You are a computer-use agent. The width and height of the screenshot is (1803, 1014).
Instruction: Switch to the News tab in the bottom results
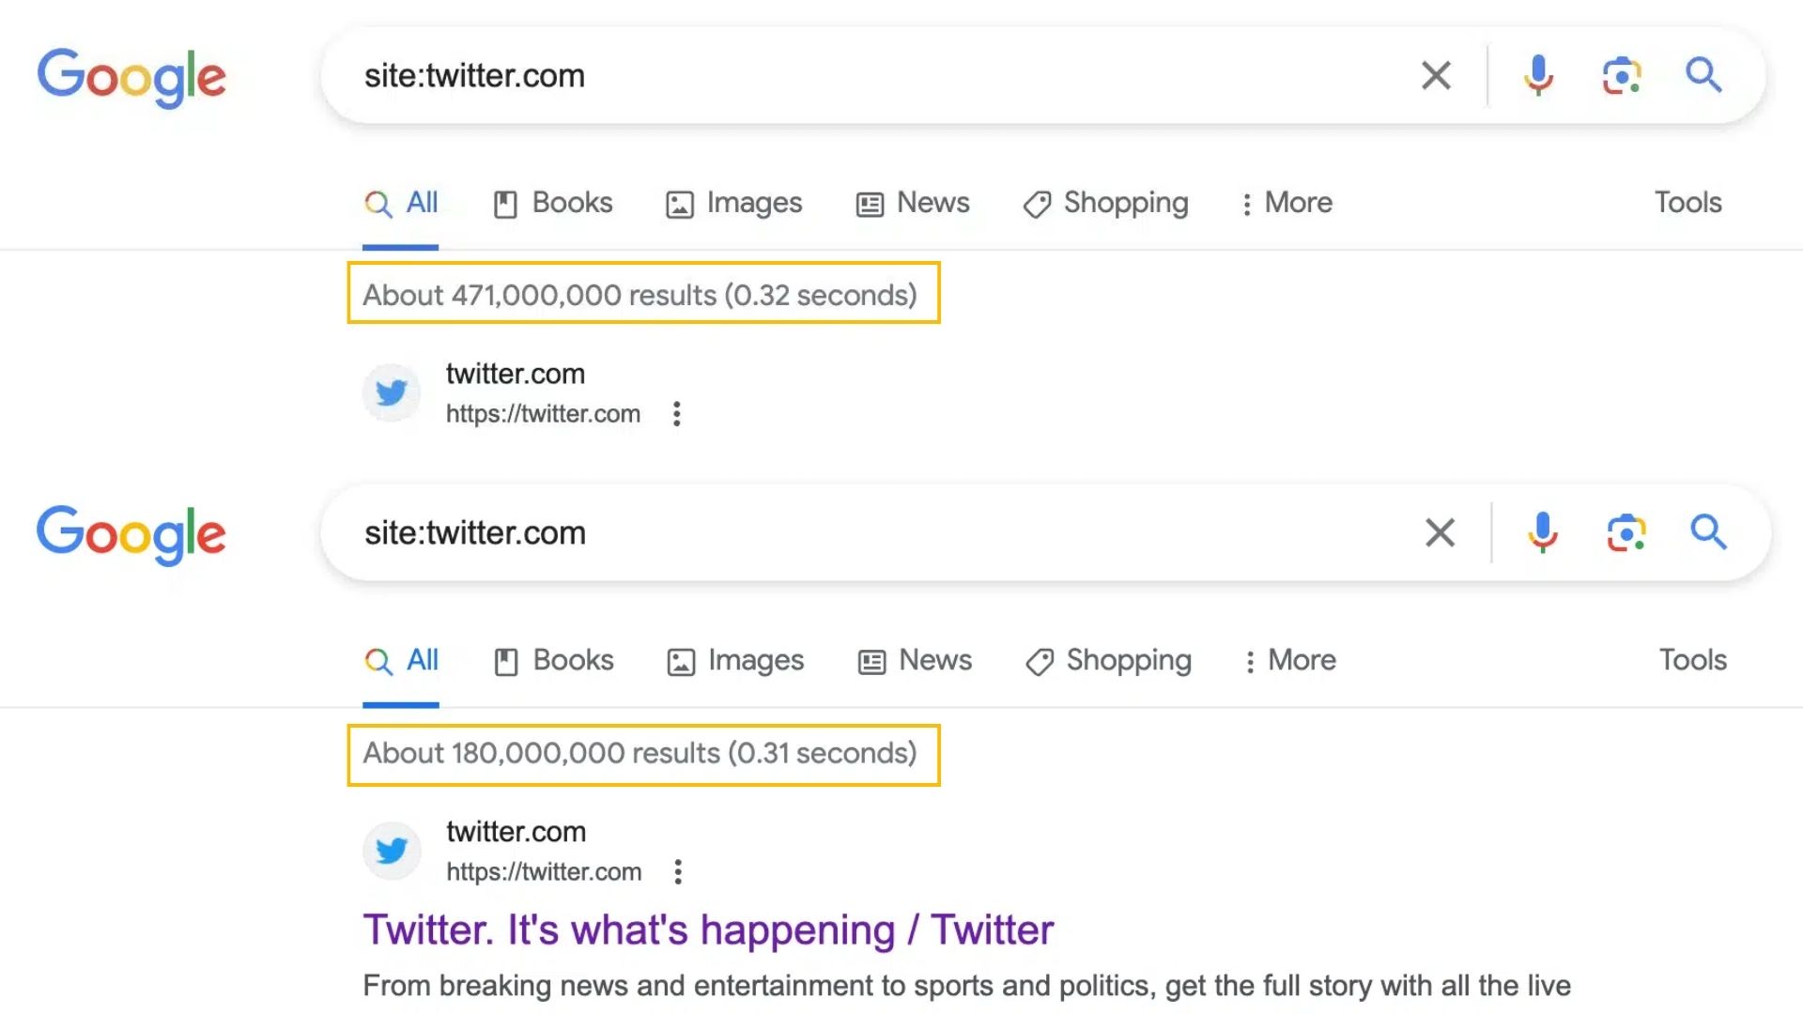[x=916, y=661]
